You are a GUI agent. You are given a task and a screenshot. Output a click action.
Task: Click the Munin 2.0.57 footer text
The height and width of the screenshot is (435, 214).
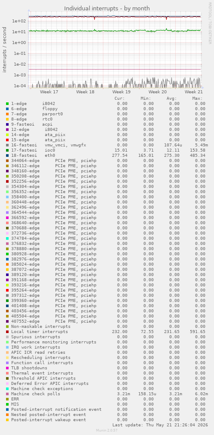click(x=107, y=430)
